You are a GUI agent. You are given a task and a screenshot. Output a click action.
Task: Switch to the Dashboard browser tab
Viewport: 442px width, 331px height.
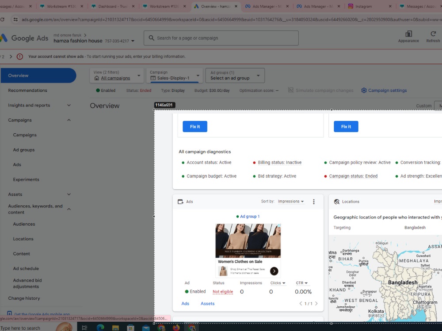[x=112, y=6]
